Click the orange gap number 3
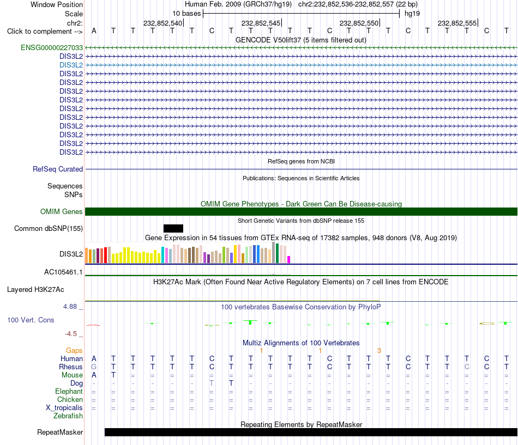The image size is (518, 445). pyautogui.click(x=380, y=351)
